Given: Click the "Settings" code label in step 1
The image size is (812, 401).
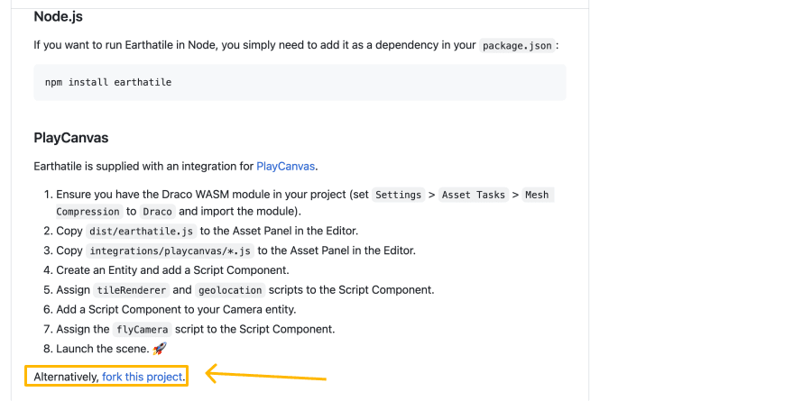Looking at the screenshot, I should [x=398, y=195].
